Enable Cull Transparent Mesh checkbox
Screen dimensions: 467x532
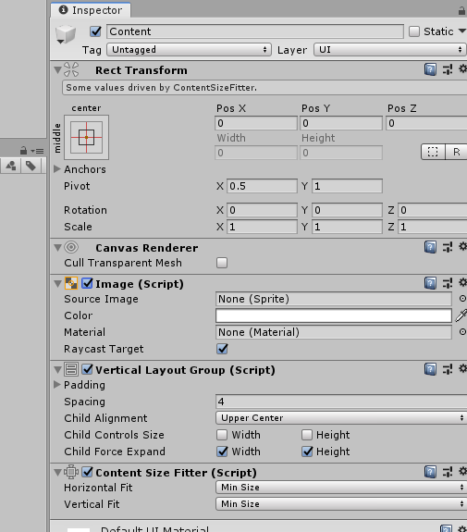(222, 263)
